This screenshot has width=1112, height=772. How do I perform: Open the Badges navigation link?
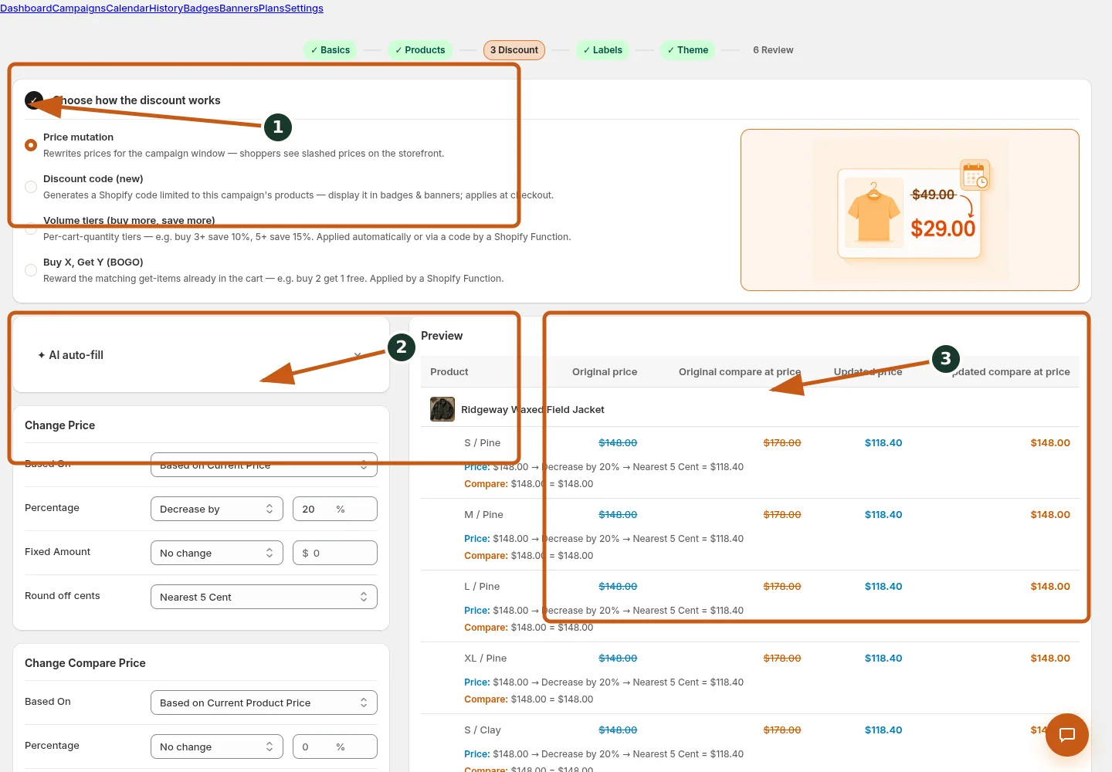tap(202, 8)
